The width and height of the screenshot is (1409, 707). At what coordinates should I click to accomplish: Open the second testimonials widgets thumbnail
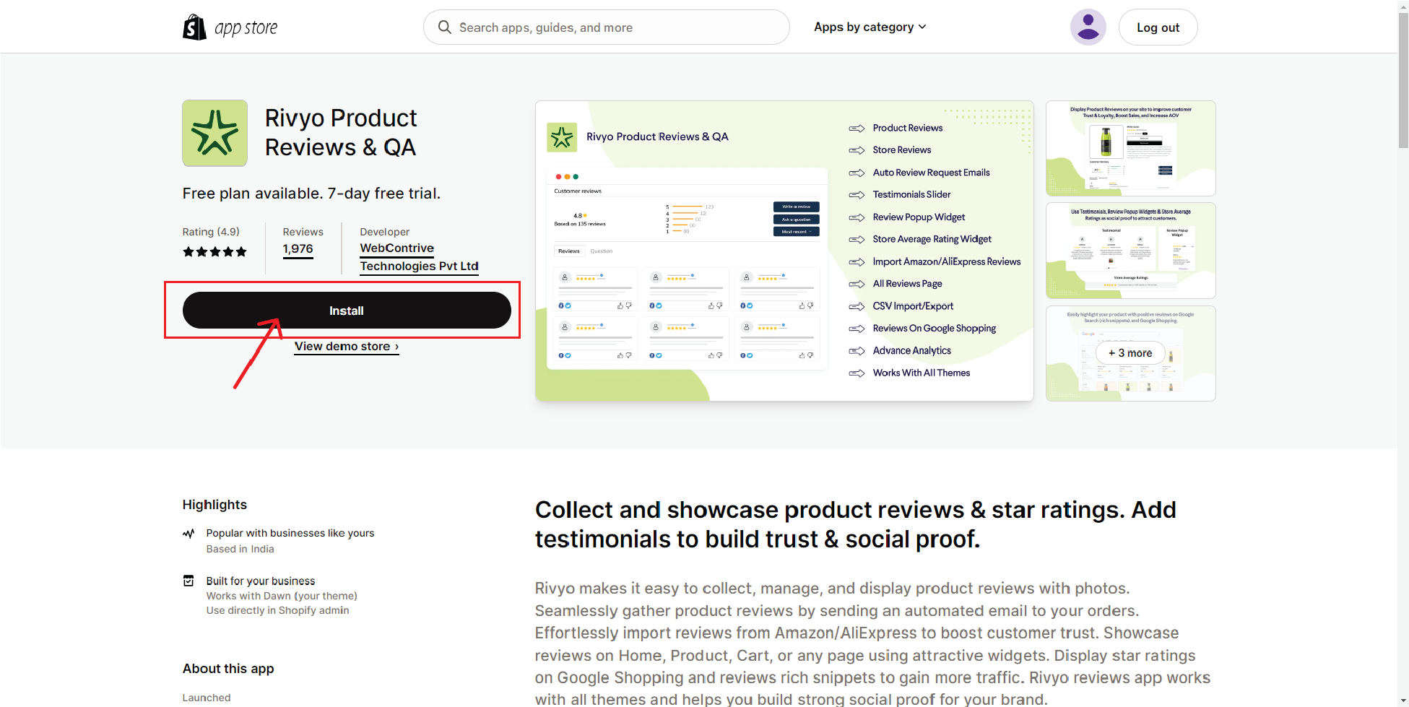(1130, 251)
